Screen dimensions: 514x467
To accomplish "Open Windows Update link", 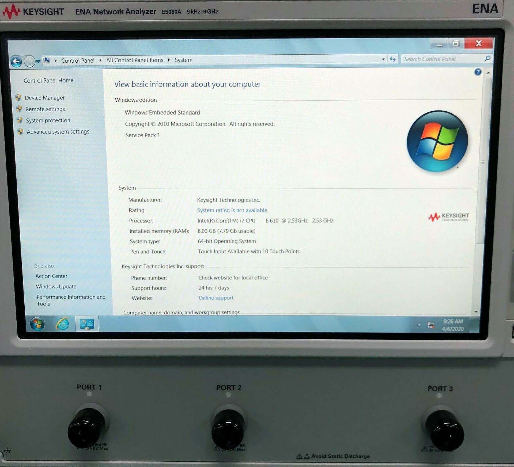I will [x=56, y=286].
